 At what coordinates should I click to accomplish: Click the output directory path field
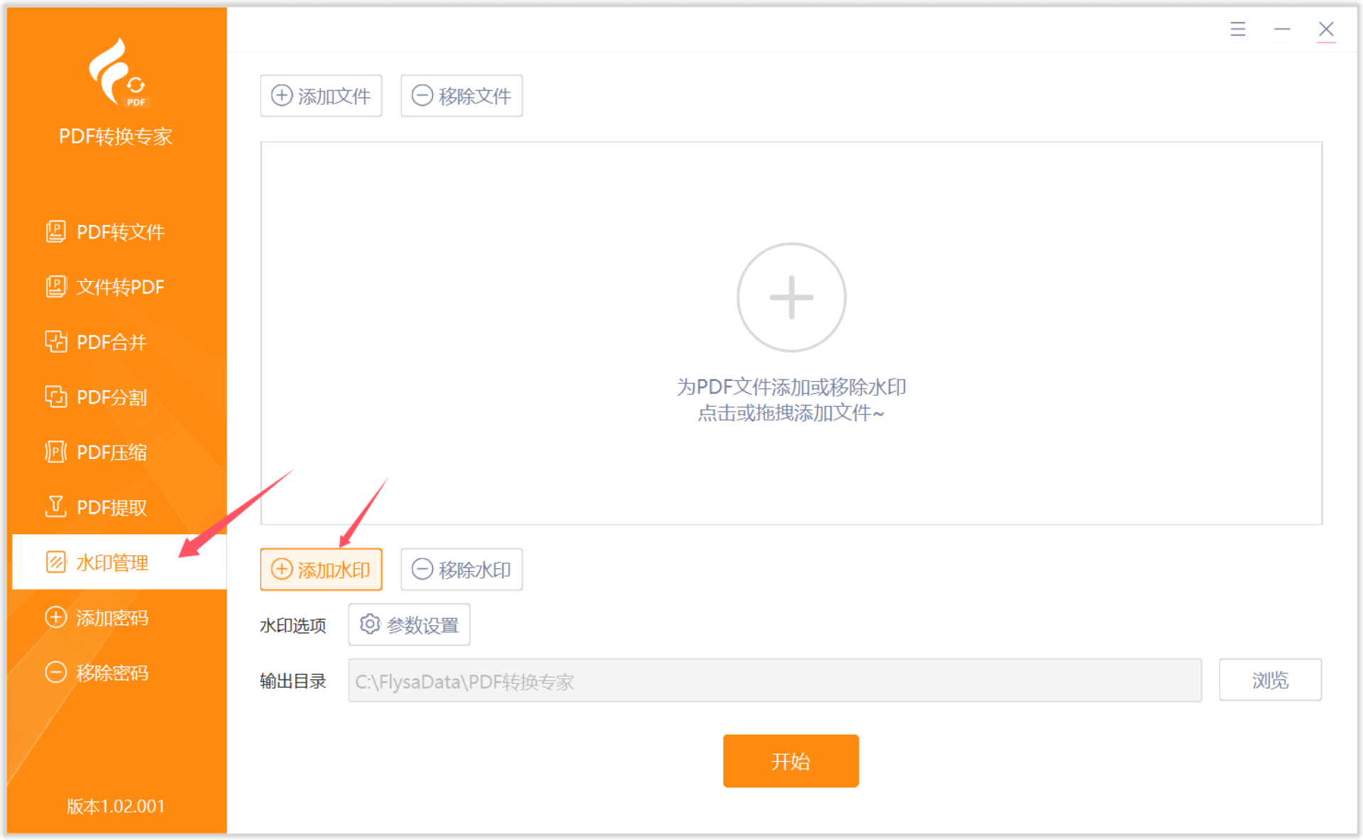(774, 681)
